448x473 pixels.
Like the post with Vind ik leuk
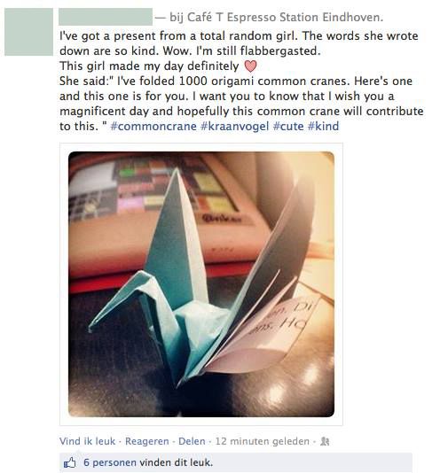pyautogui.click(x=87, y=441)
